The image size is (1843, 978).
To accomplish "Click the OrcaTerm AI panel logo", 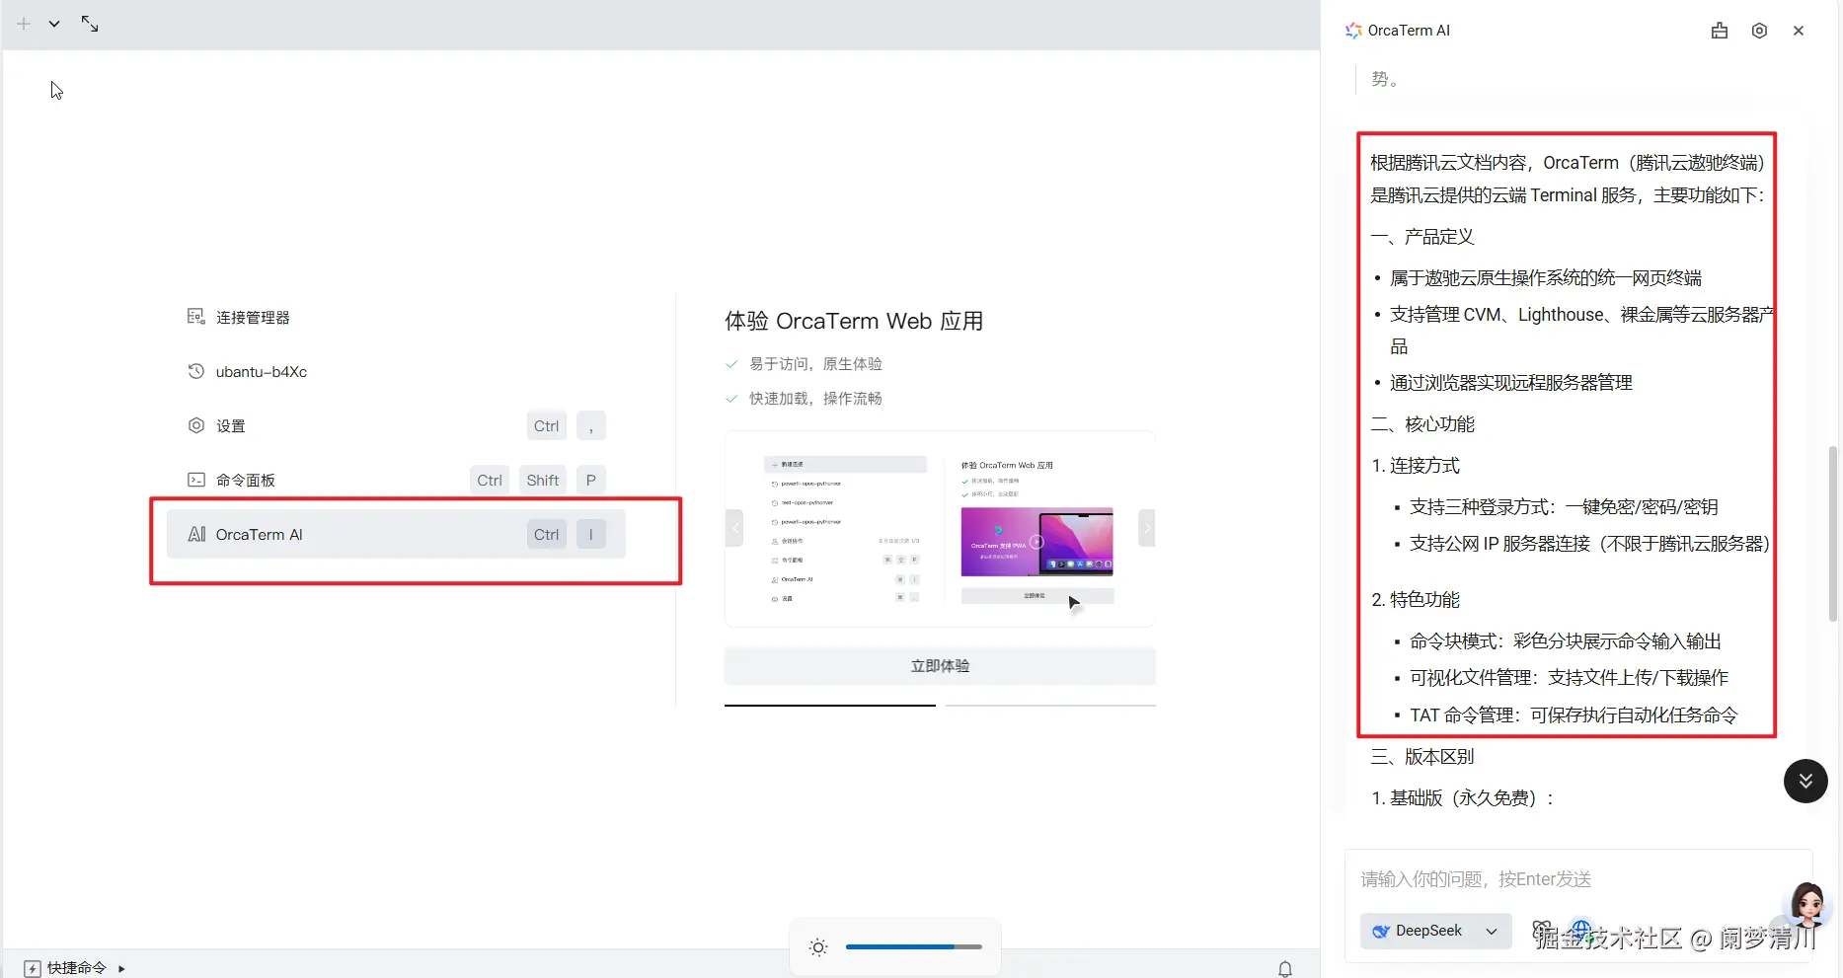I will tap(1353, 31).
